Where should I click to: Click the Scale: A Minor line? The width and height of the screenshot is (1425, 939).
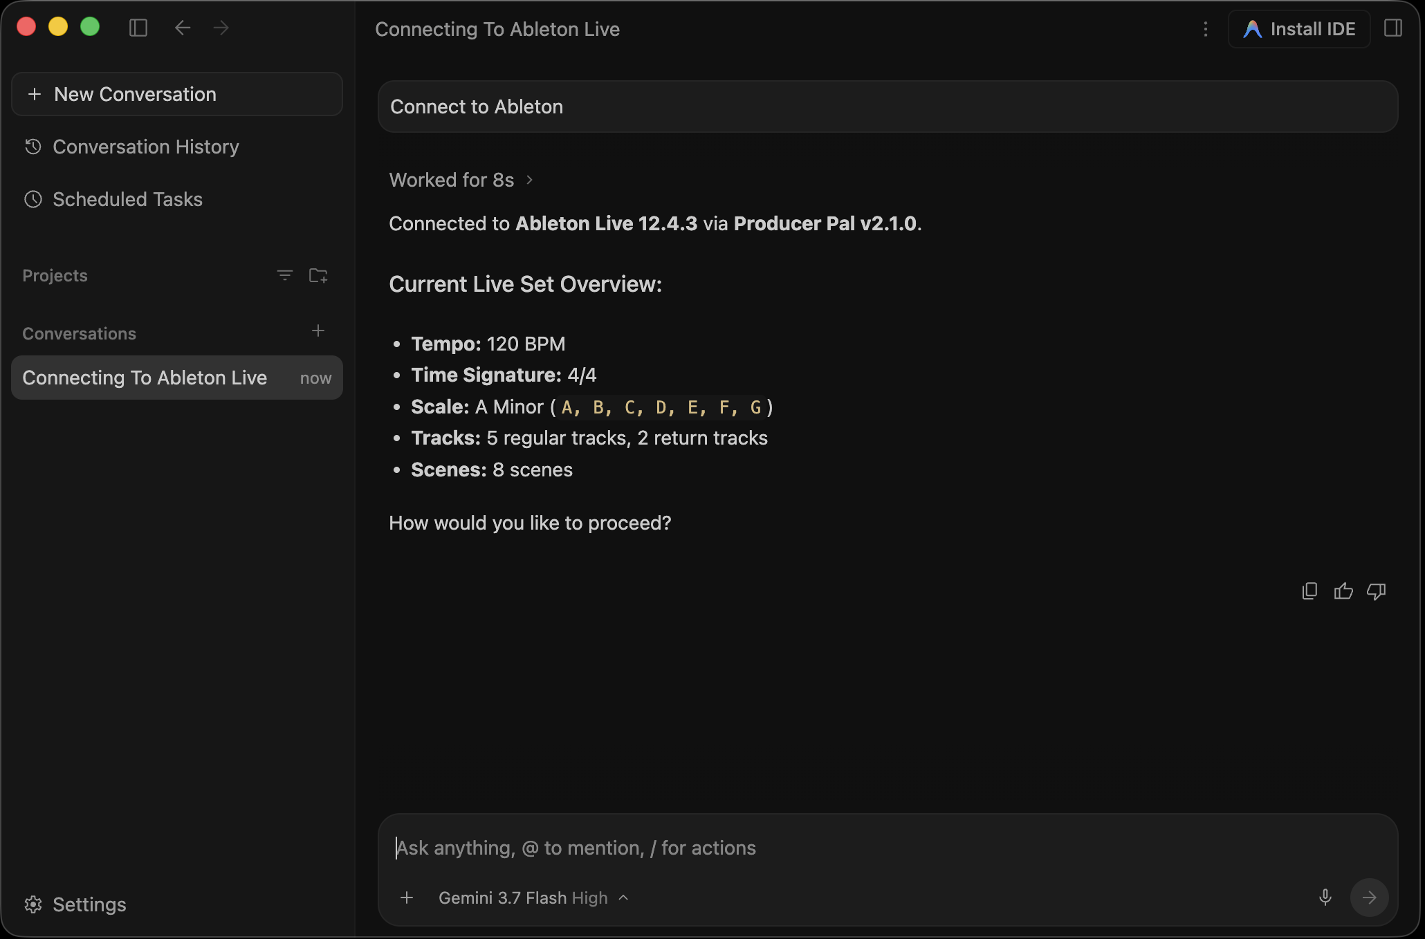click(592, 407)
